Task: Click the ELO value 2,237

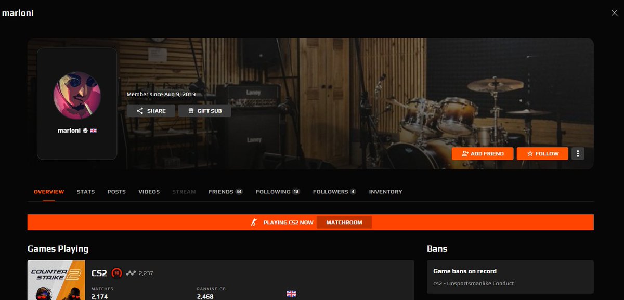Action: pyautogui.click(x=146, y=273)
